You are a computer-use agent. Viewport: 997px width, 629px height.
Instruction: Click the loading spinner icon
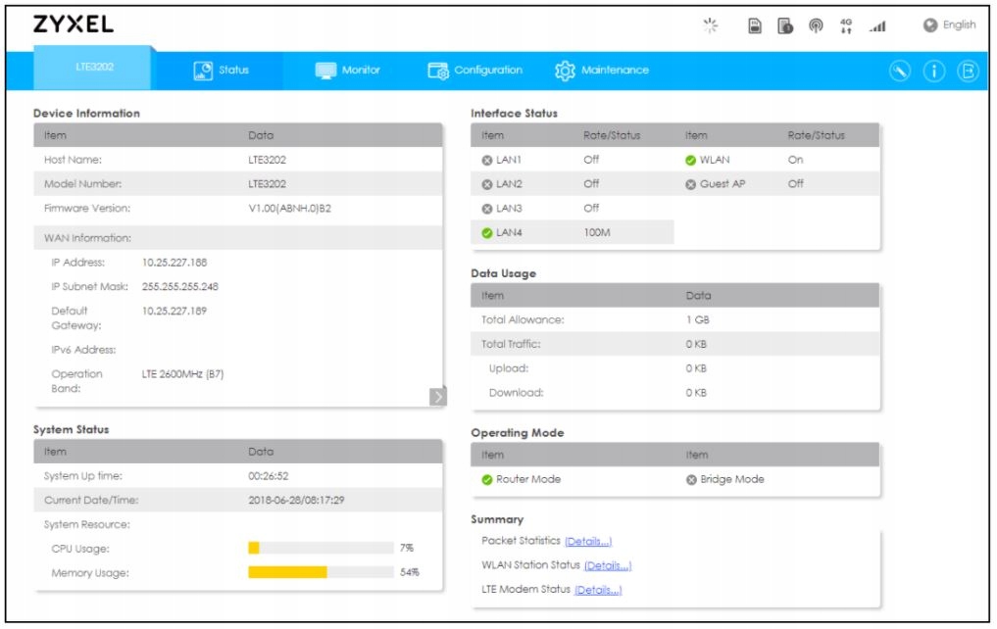(713, 24)
